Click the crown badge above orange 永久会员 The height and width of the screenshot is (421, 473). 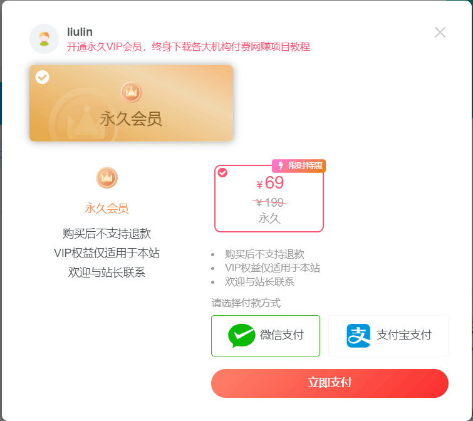107,178
